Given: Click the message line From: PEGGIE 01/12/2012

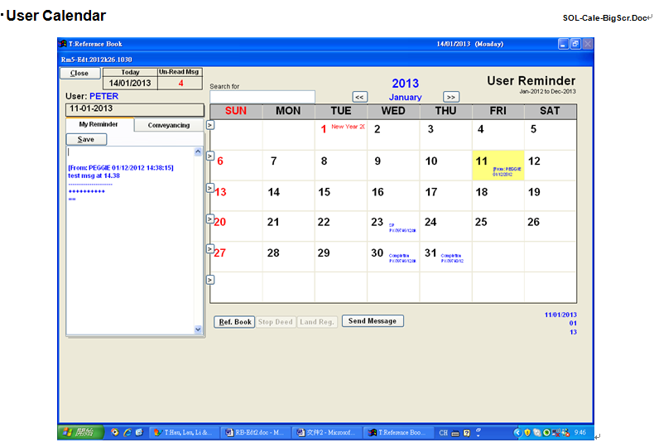Looking at the screenshot, I should 121,167.
